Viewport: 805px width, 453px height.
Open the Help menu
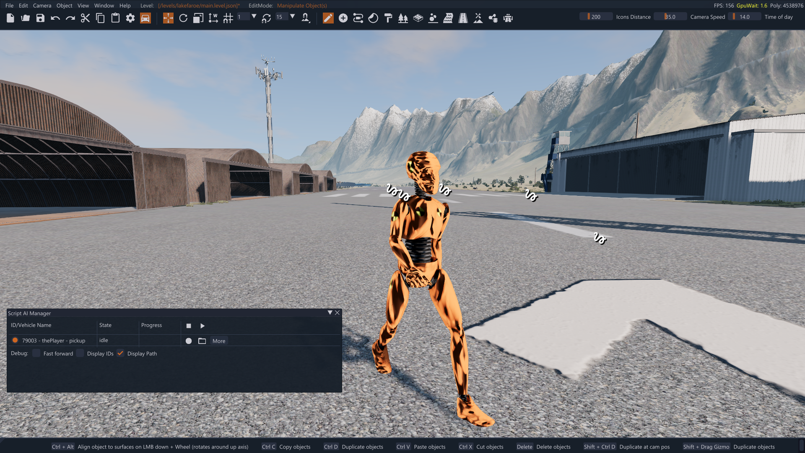(125, 5)
